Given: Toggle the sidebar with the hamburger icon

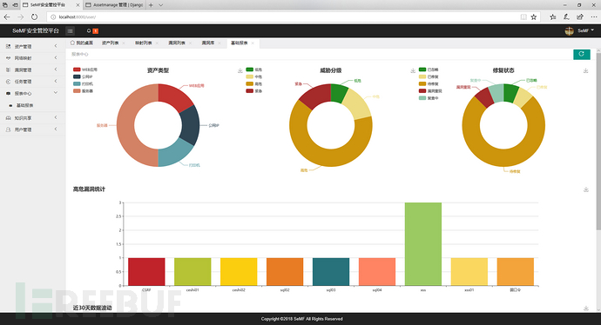Looking at the screenshot, I should click(x=71, y=31).
